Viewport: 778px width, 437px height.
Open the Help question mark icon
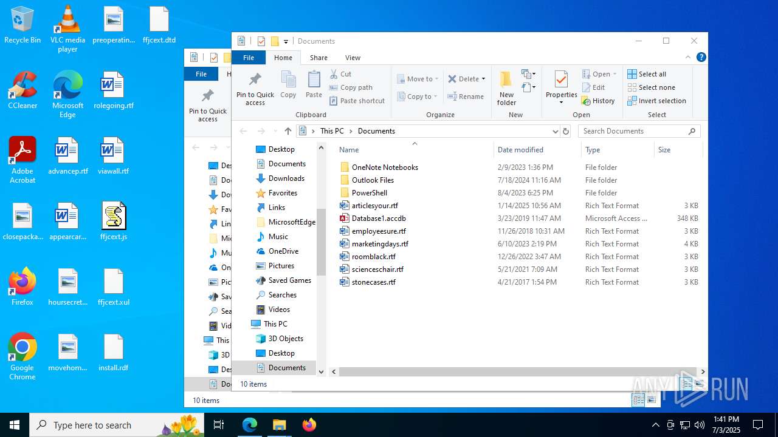[x=701, y=57]
